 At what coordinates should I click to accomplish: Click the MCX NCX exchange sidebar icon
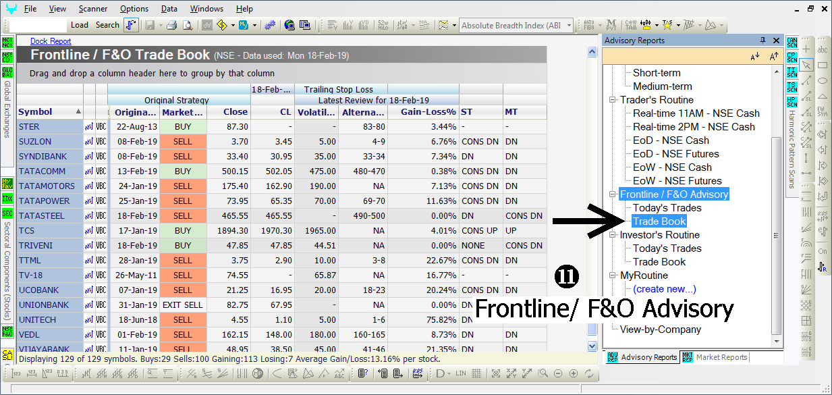point(7,43)
